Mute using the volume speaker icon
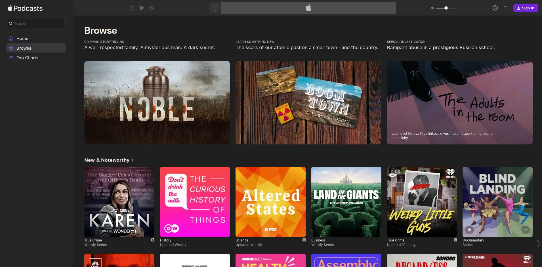Screen dimensions: 542x267 tap(432, 8)
